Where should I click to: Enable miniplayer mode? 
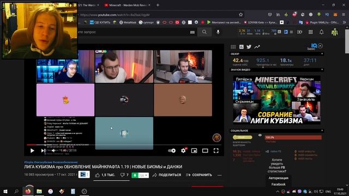(194, 151)
